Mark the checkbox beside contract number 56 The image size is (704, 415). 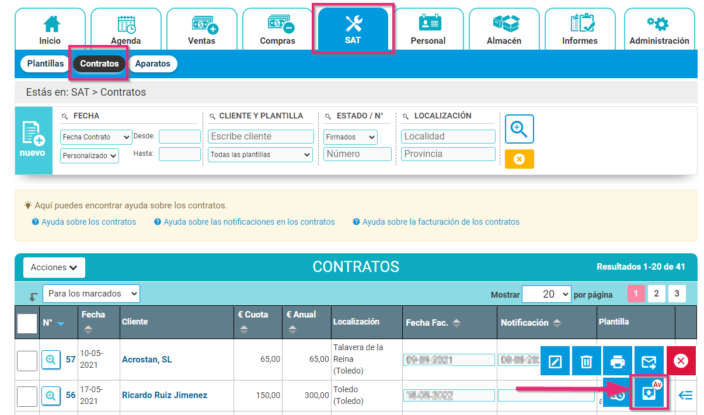coord(26,395)
